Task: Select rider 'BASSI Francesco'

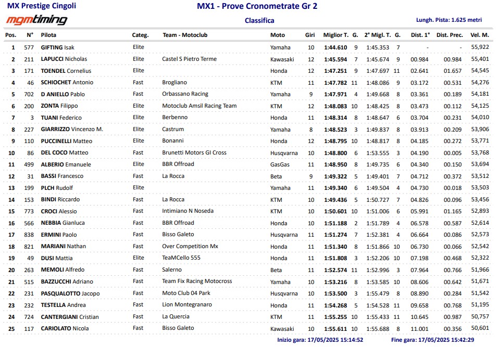Action: click(x=63, y=176)
